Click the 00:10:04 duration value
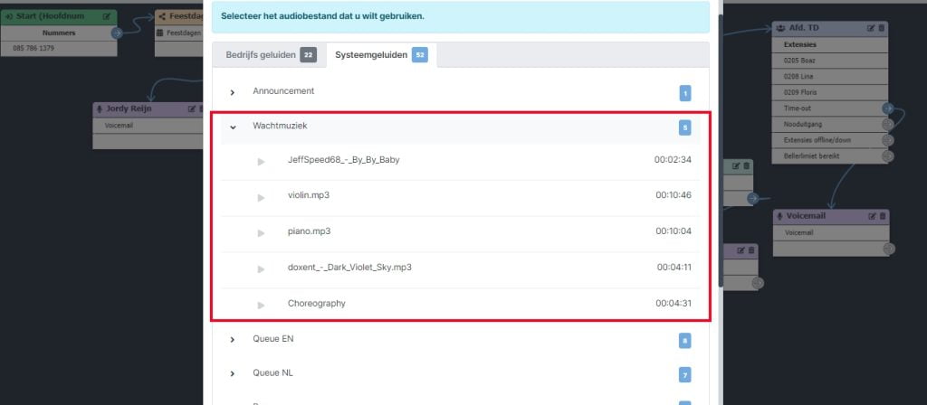Viewport: 927px width, 405px height. pos(674,231)
